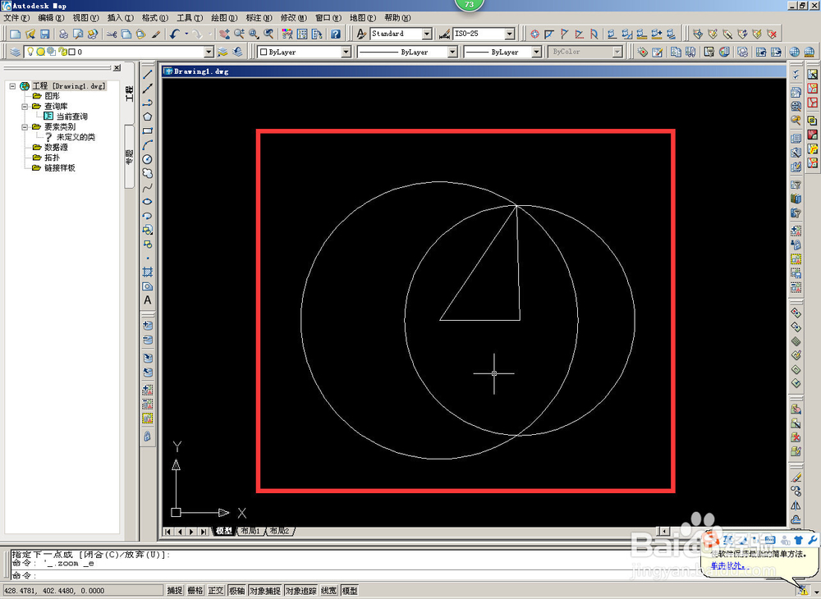Toggle 极轴 polar tracking in status bar
This screenshot has width=821, height=599.
[x=236, y=591]
